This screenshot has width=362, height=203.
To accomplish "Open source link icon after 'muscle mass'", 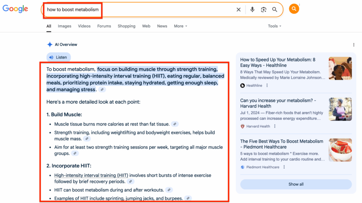I will pos(87,139).
